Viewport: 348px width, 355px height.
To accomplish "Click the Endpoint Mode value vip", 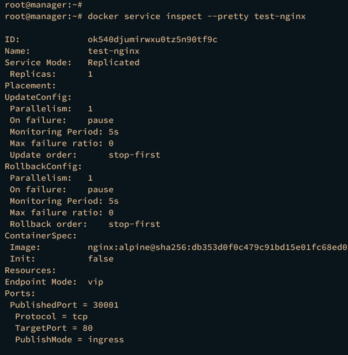I will pyautogui.click(x=95, y=282).
